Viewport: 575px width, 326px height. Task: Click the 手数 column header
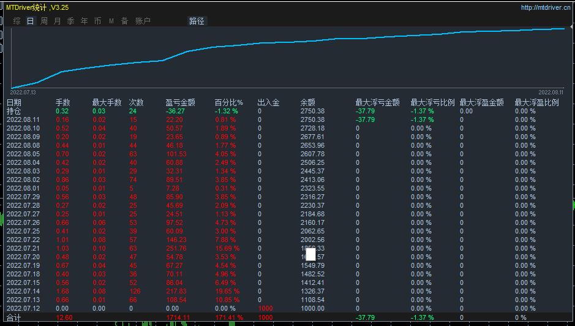coord(62,102)
